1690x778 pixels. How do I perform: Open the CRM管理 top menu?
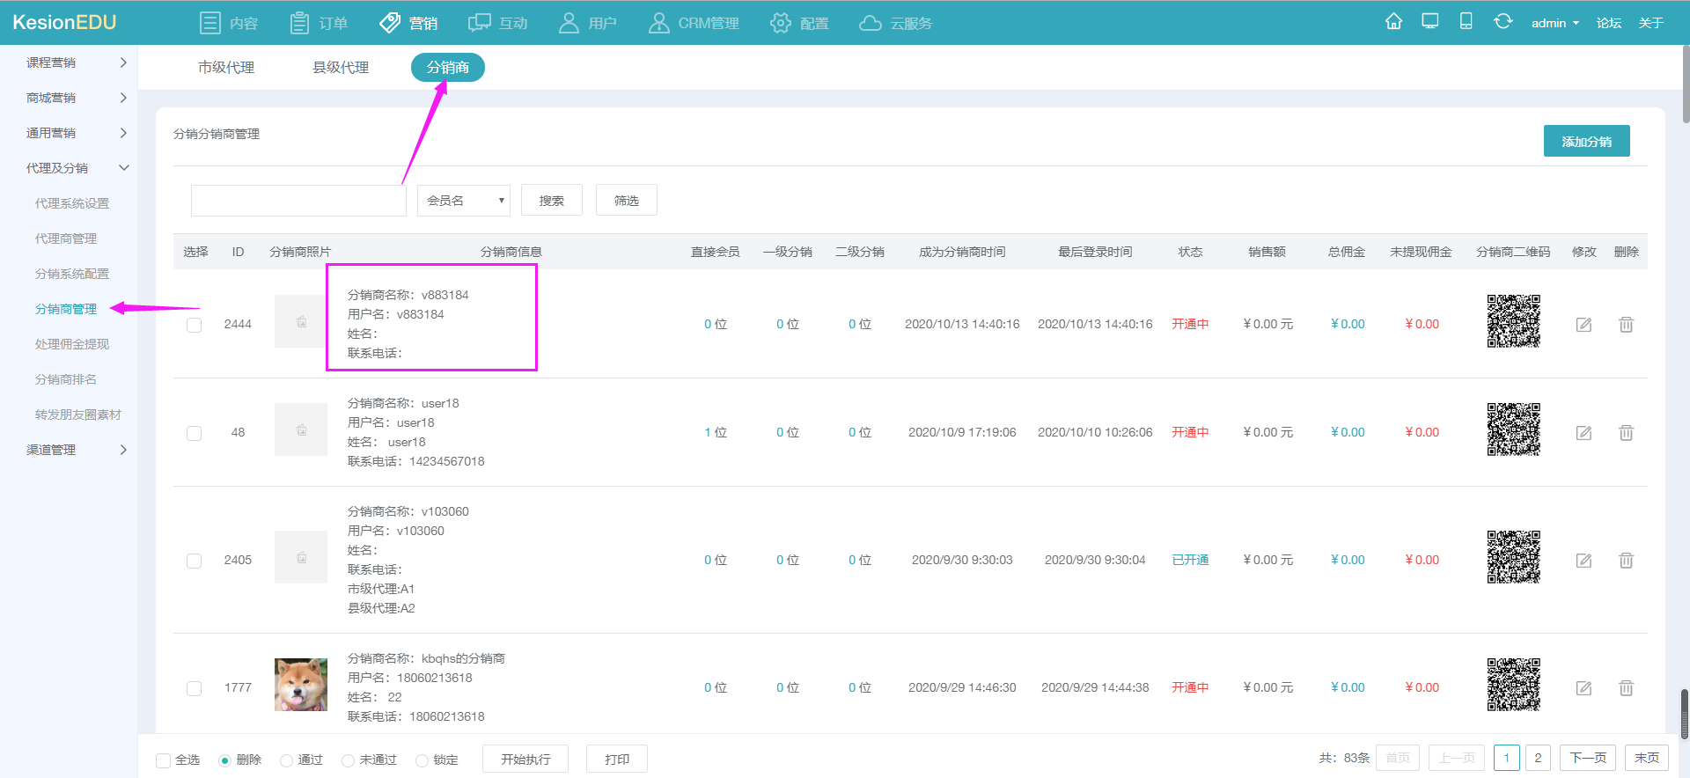[x=694, y=23]
